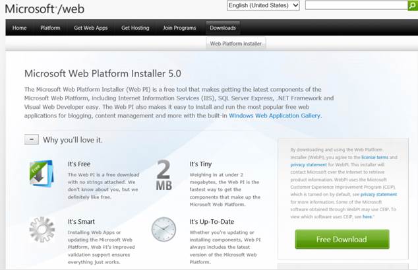
Task: Click the green search magnifier icon
Action: coord(413,5)
